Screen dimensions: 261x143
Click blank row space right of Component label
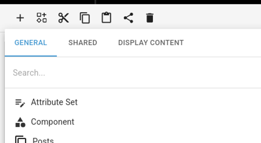coord(165,122)
